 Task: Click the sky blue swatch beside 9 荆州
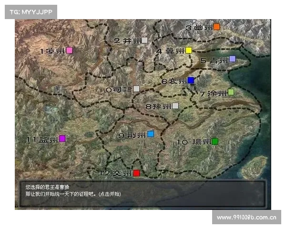[151, 134]
